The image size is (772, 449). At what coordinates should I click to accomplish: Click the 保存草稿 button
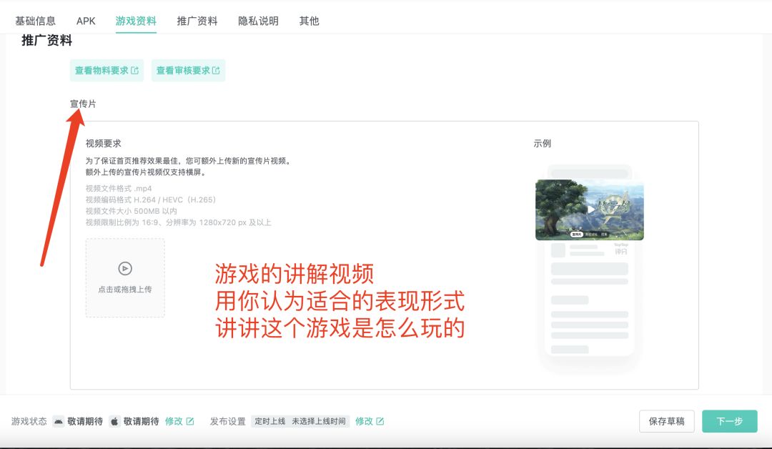[667, 421]
